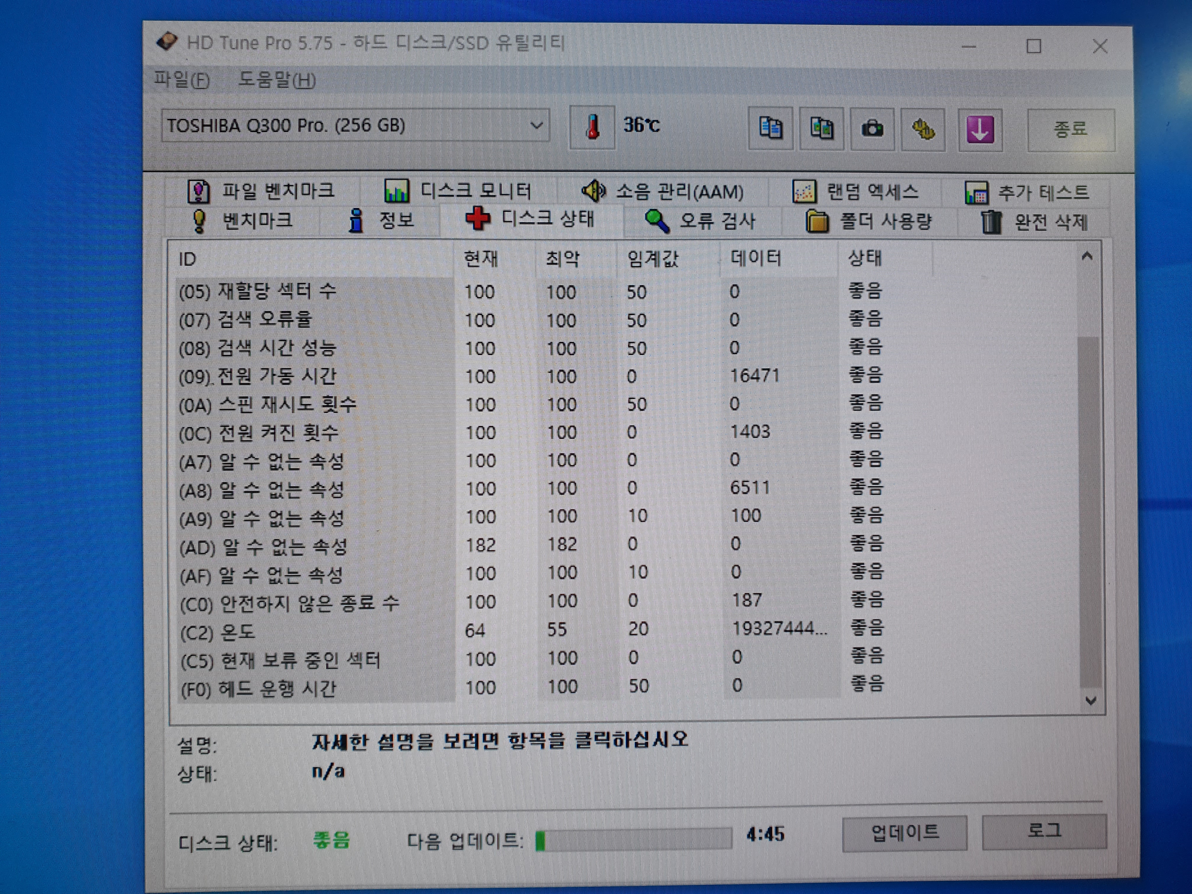Image resolution: width=1192 pixels, height=894 pixels.
Task: Click the vertical scrollbar thumb in attribute list
Action: click(1090, 512)
